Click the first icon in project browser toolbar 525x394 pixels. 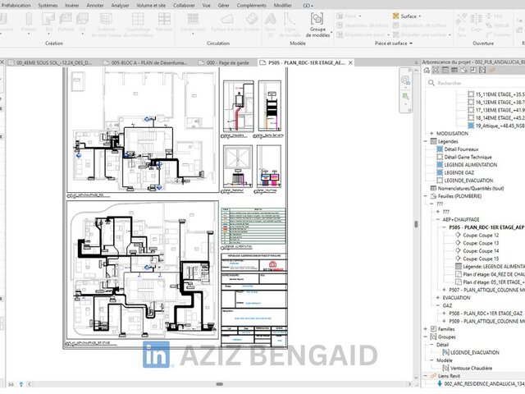point(428,71)
